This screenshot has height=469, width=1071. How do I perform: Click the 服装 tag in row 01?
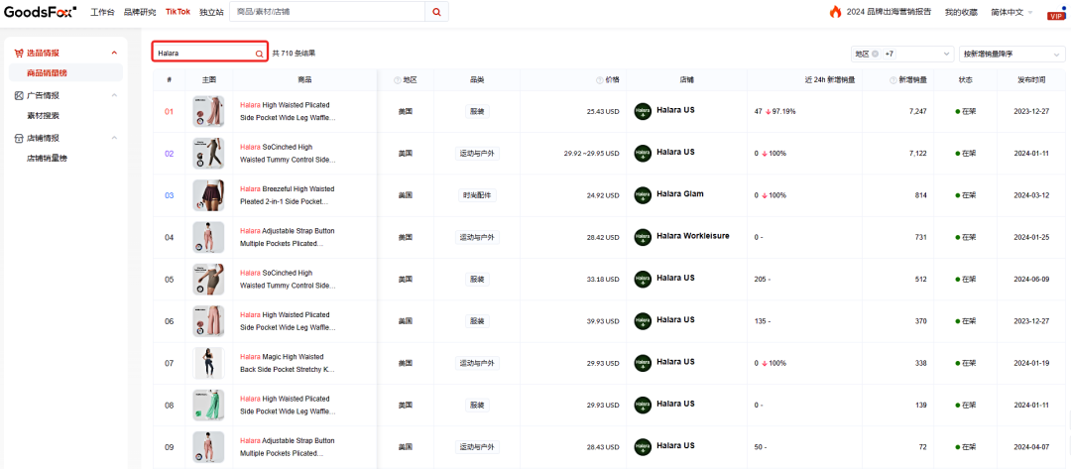click(x=477, y=111)
